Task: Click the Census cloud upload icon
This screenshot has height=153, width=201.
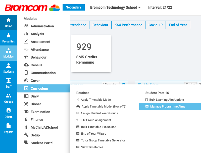Action: (x=26, y=65)
